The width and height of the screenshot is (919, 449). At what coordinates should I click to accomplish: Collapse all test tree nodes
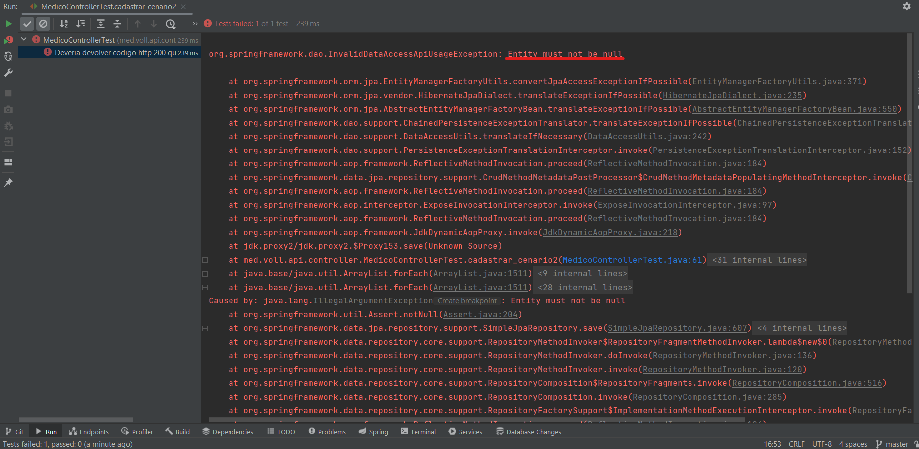(x=117, y=24)
